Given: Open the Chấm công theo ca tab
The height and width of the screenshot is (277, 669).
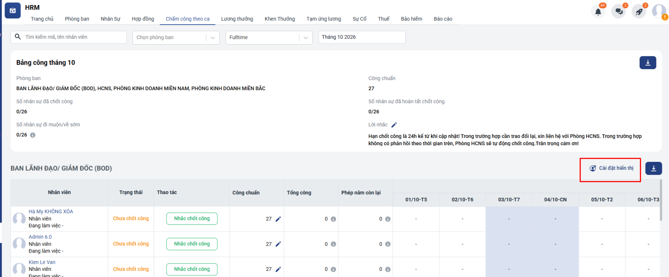Looking at the screenshot, I should coord(188,19).
